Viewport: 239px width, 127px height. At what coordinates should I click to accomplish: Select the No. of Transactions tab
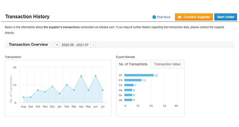click(133, 64)
